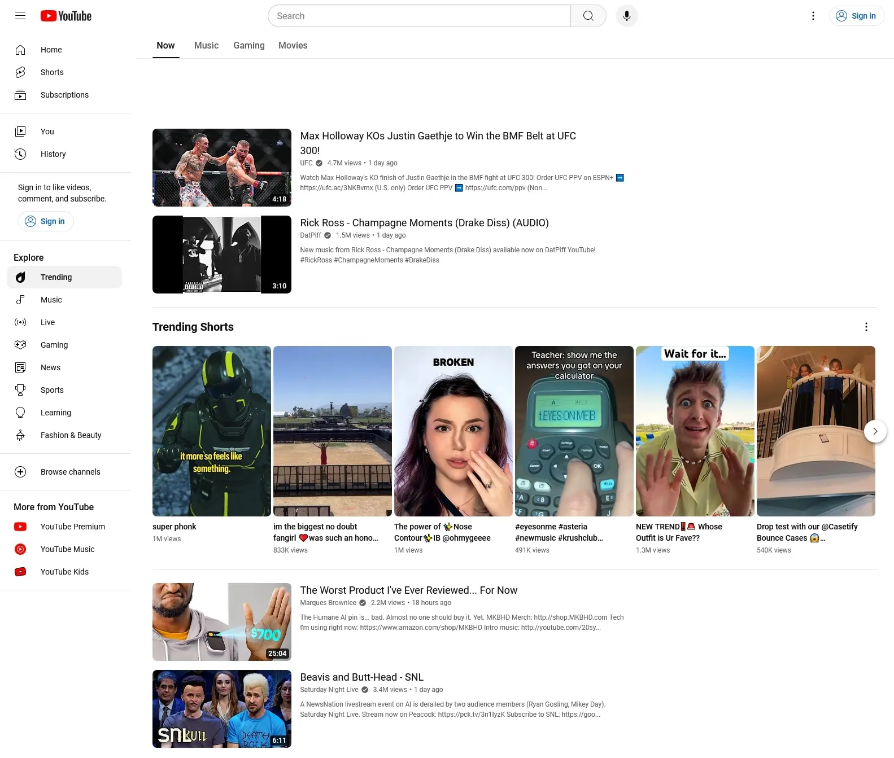
Task: Click Sign in button in the sidebar
Action: (x=46, y=221)
